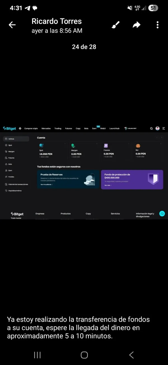The width and height of the screenshot is (168, 365).
Task: Tap the forward share arrow icon
Action: 136,25
